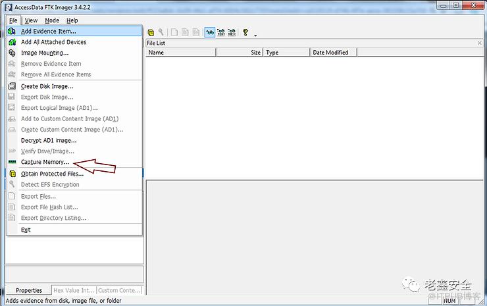The width and height of the screenshot is (487, 306).
Task: Select Capture Memory from the menu
Action: coord(45,162)
